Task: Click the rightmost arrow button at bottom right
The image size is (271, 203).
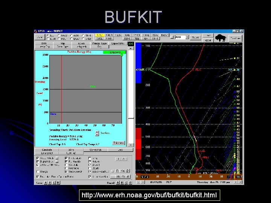Action: tap(240, 182)
